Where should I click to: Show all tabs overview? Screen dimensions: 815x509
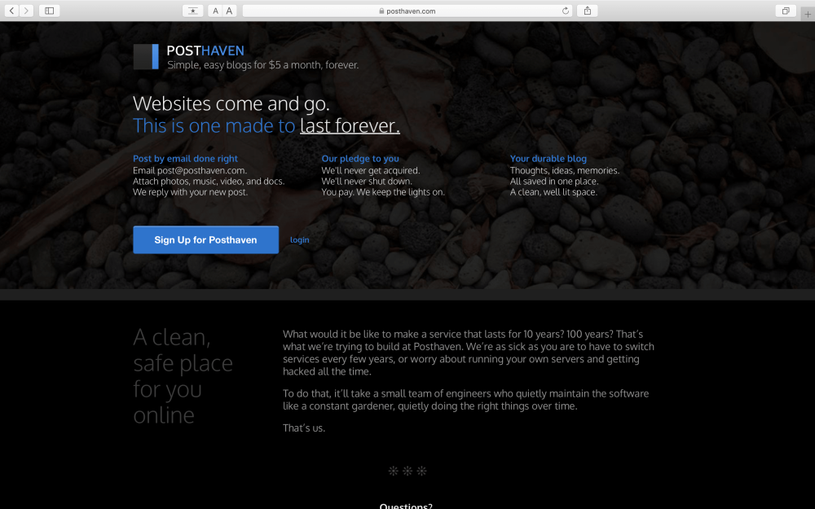(786, 11)
